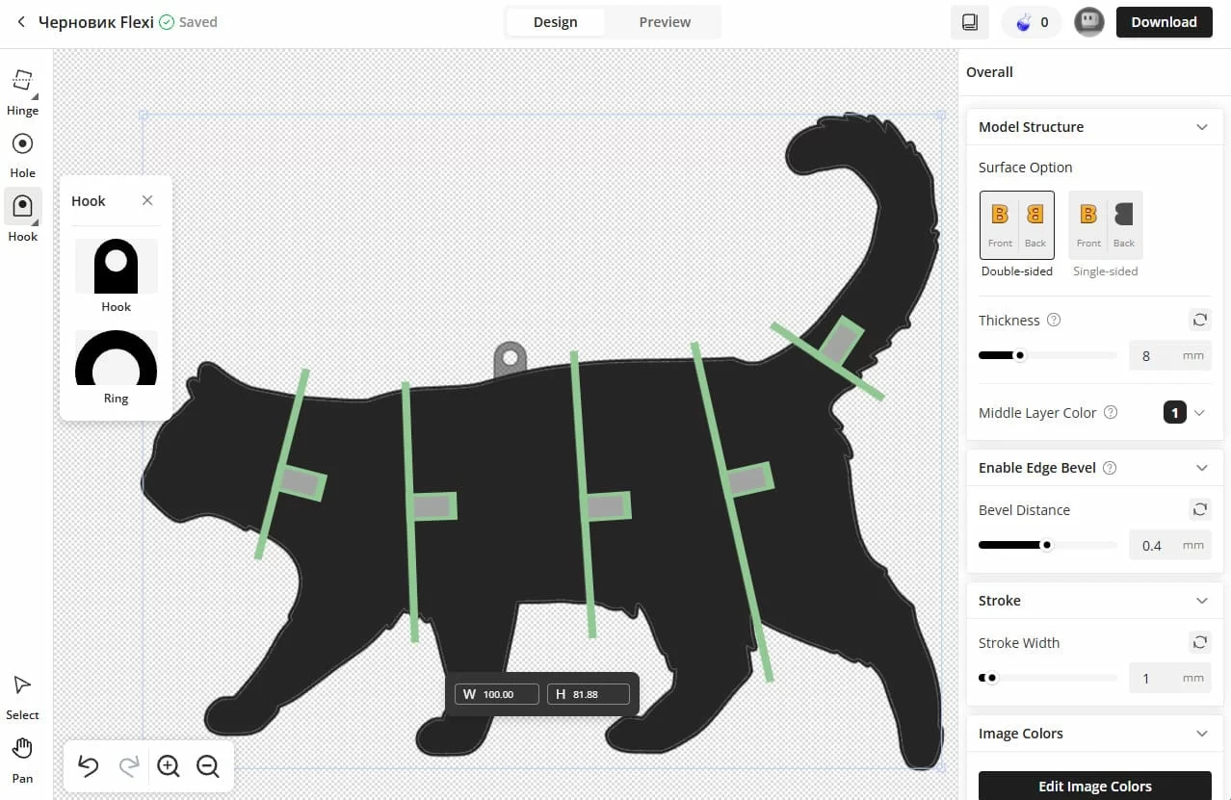Viewport: 1231px width, 800px height.
Task: Activate the Pan hand tool
Action: (22, 759)
